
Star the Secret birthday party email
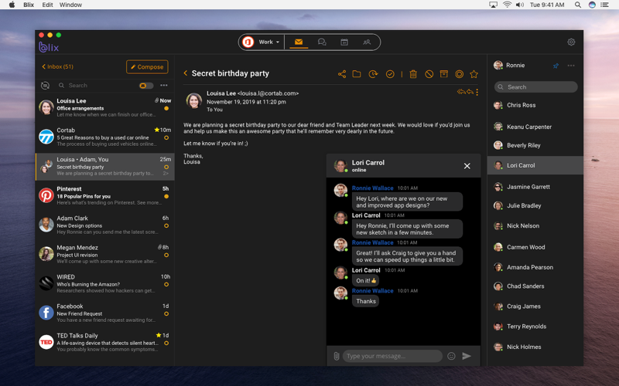pyautogui.click(x=474, y=73)
